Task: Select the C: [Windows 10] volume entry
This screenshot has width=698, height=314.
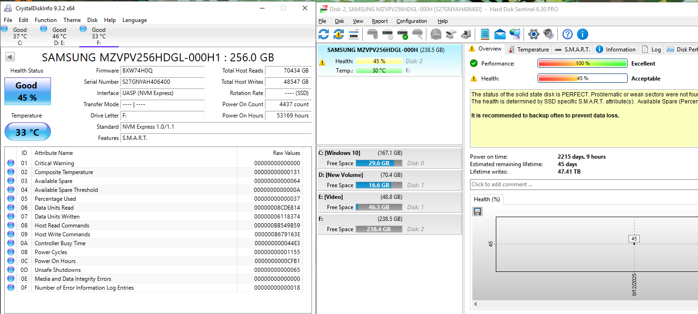Action: (x=390, y=158)
